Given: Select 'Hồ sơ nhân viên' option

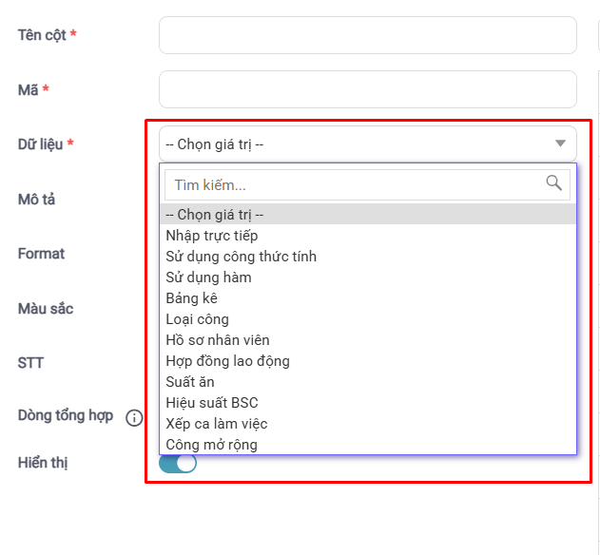Looking at the screenshot, I should tap(368, 340).
